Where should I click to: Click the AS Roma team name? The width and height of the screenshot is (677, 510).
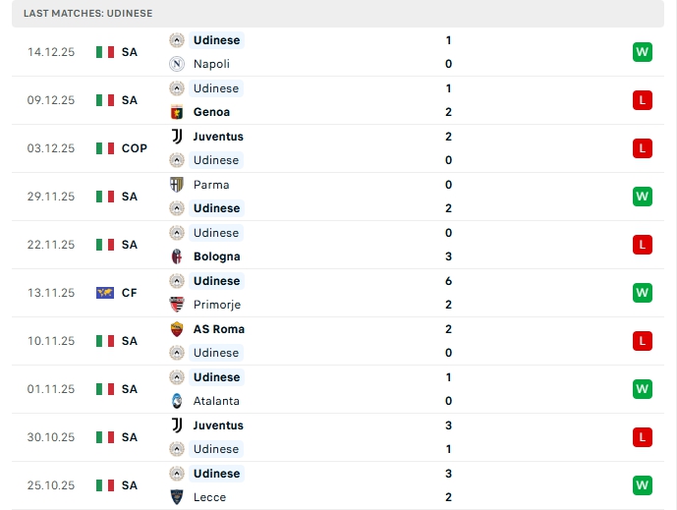point(219,329)
